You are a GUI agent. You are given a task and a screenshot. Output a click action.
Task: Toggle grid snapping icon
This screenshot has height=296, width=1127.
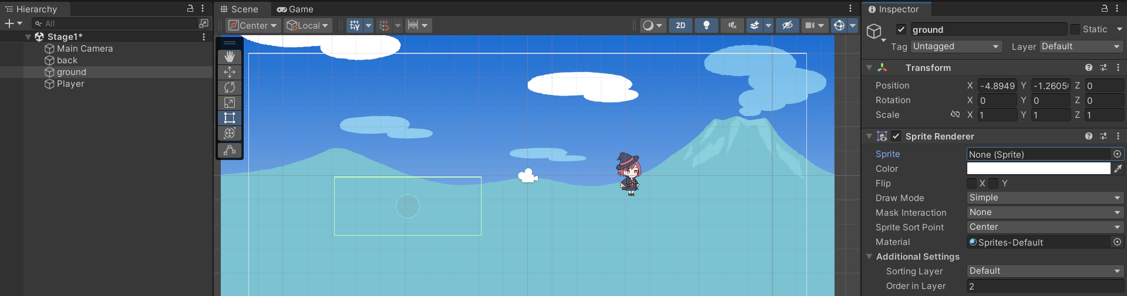pos(384,25)
